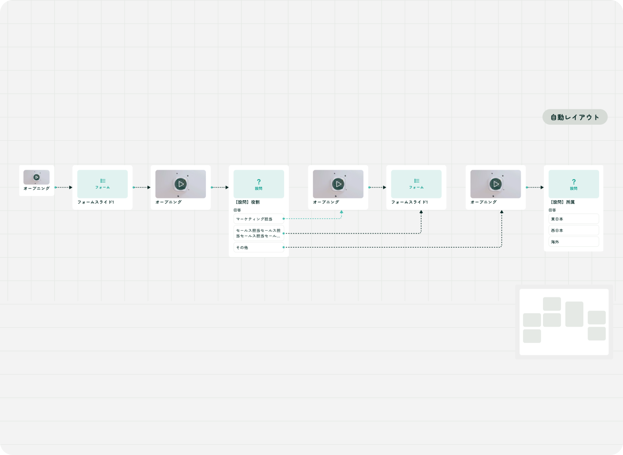The image size is (623, 455).
Task: Click the teal connector dot beside マーケティング担当
Action: [x=284, y=219]
